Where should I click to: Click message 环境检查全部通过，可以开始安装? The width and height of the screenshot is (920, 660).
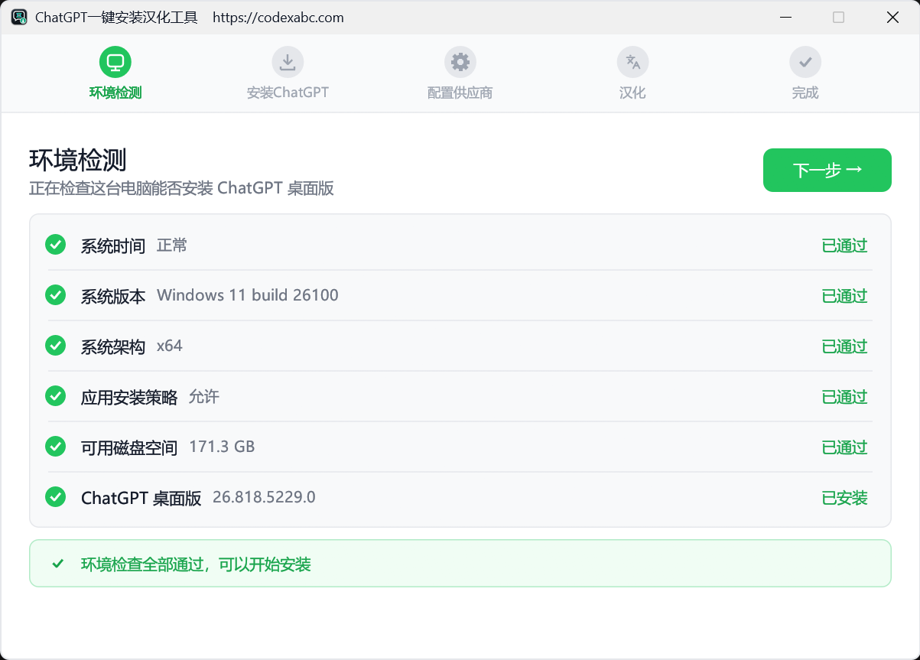pyautogui.click(x=196, y=565)
